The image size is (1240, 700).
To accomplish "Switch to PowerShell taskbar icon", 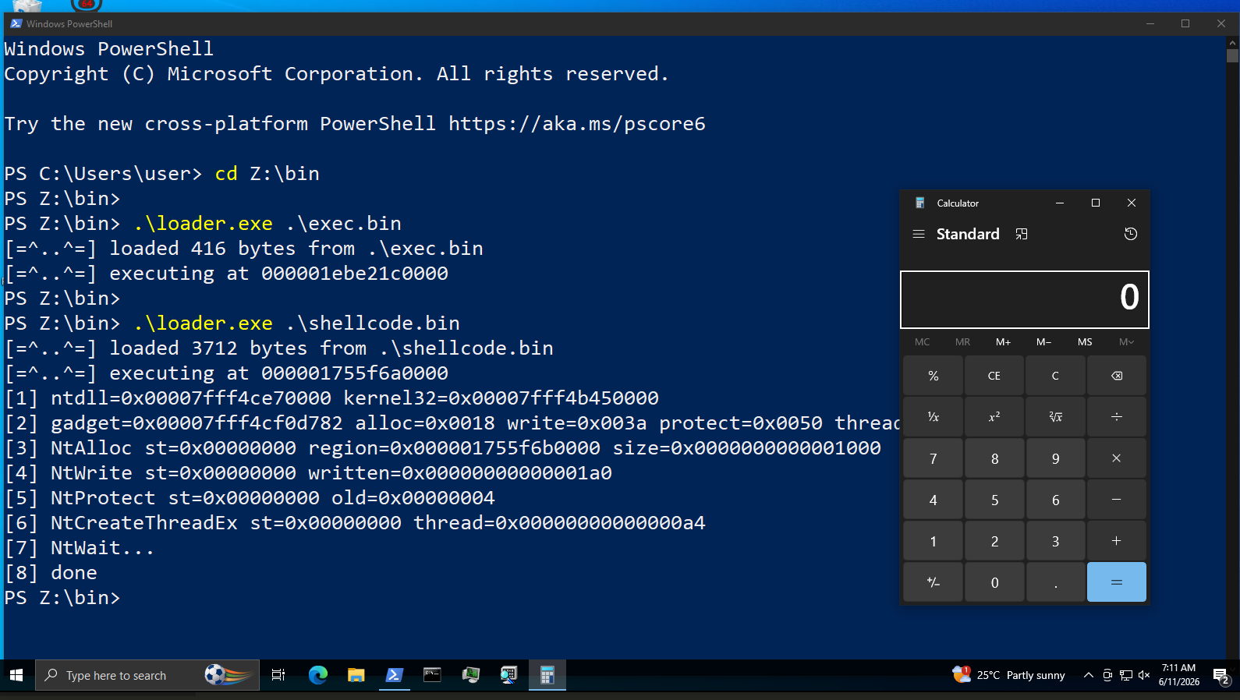I will tap(394, 675).
